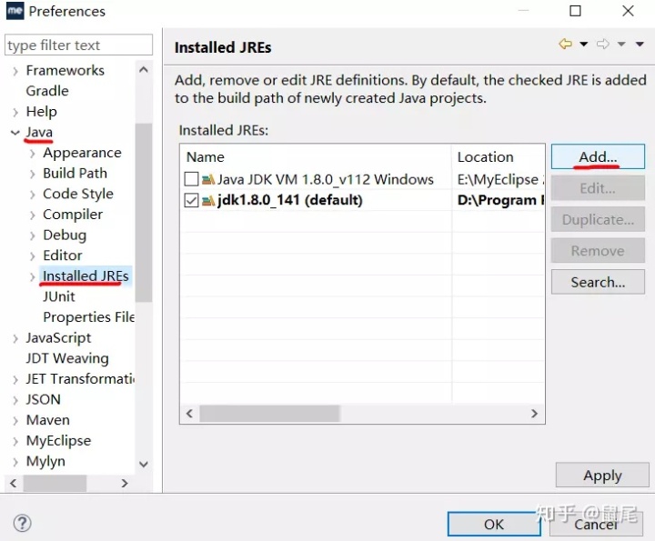The image size is (655, 541).
Task: Select the jdk1.8.0_141 (default) row
Action: tap(364, 200)
